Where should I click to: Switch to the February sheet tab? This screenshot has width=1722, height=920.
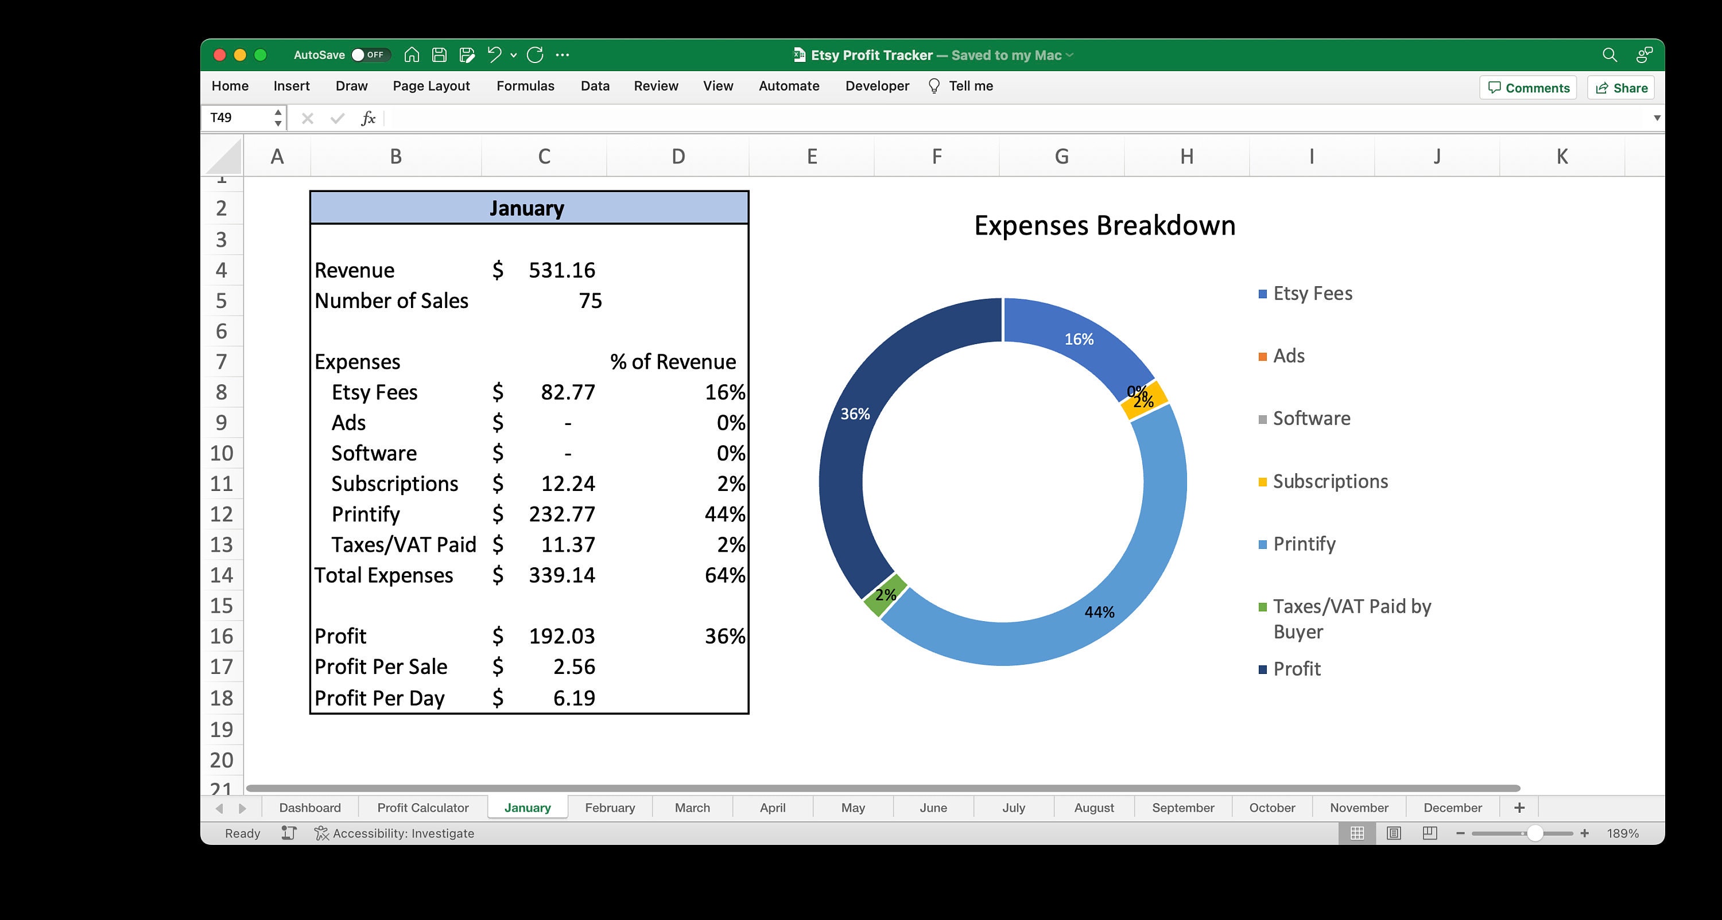(609, 807)
